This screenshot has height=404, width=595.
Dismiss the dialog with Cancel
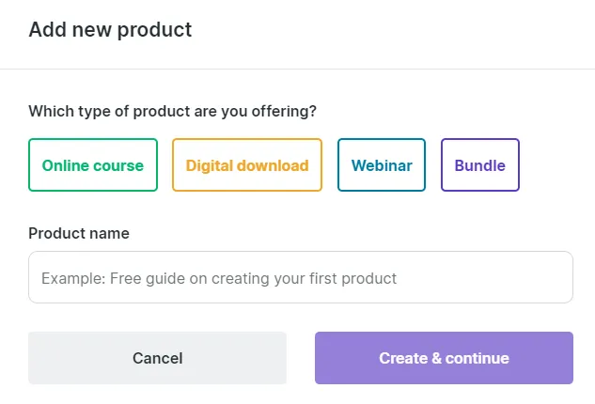(x=157, y=358)
